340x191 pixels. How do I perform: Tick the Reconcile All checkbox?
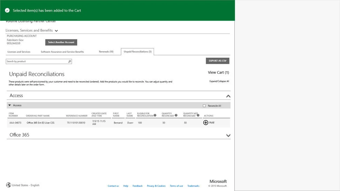[204, 106]
